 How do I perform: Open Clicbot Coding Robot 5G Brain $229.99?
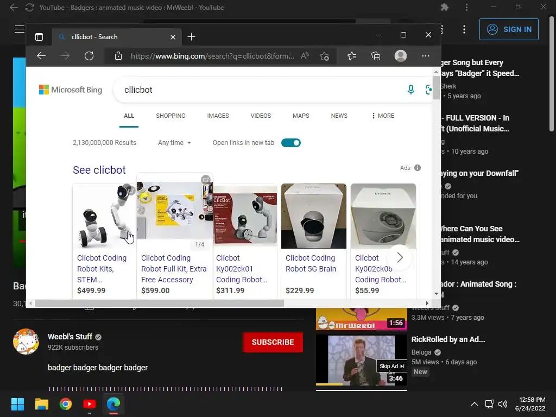(x=311, y=263)
